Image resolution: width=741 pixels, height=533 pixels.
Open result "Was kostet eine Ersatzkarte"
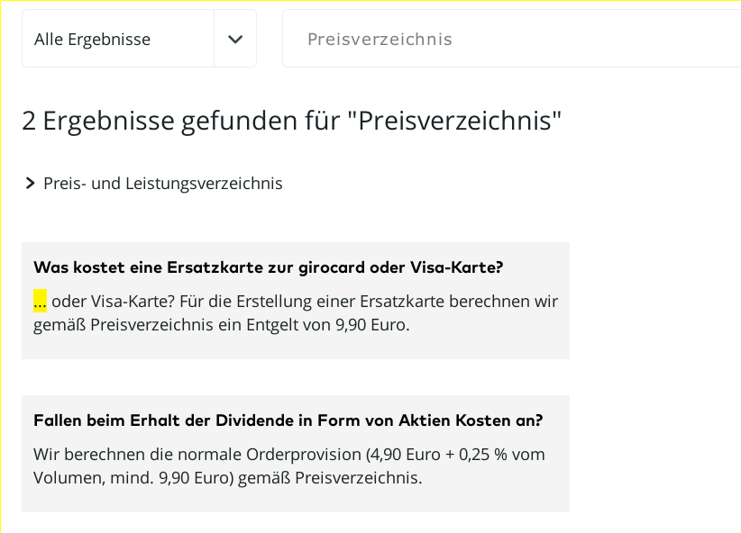point(268,267)
